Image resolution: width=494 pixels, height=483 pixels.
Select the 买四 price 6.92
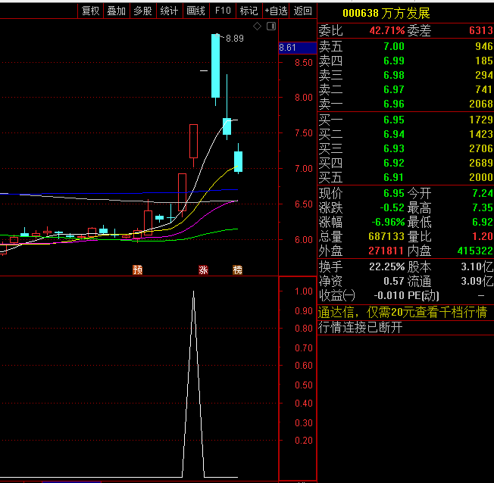tap(394, 163)
